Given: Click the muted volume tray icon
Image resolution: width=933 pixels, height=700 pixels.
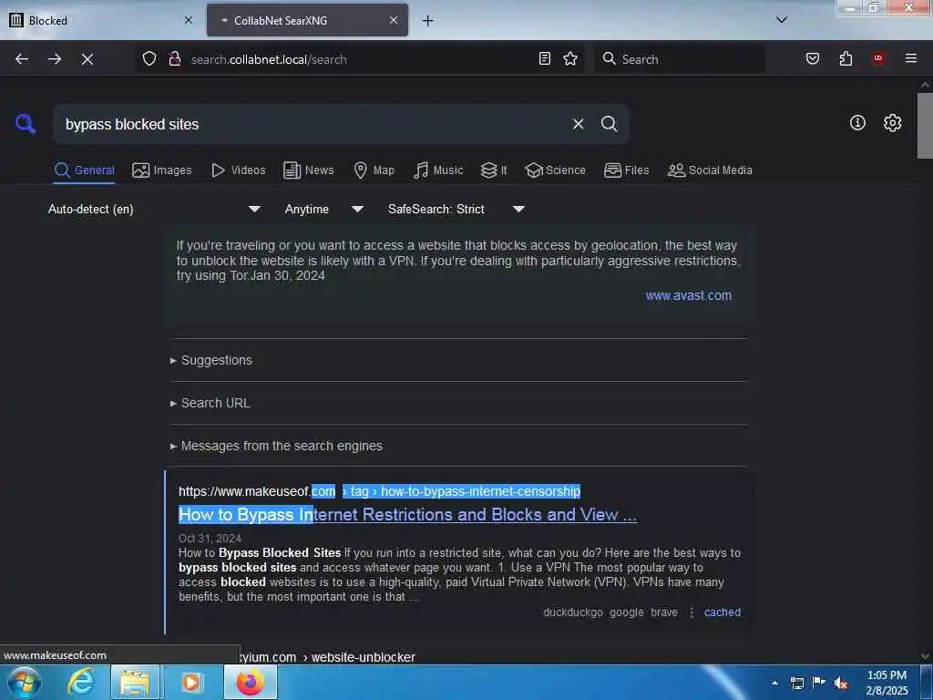Looking at the screenshot, I should pyautogui.click(x=841, y=683).
